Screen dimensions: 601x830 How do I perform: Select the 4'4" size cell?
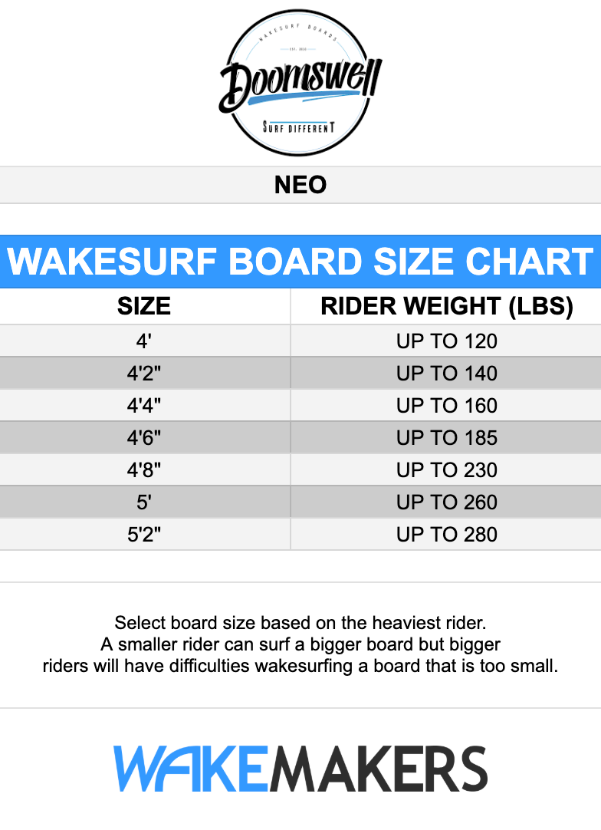click(x=144, y=406)
